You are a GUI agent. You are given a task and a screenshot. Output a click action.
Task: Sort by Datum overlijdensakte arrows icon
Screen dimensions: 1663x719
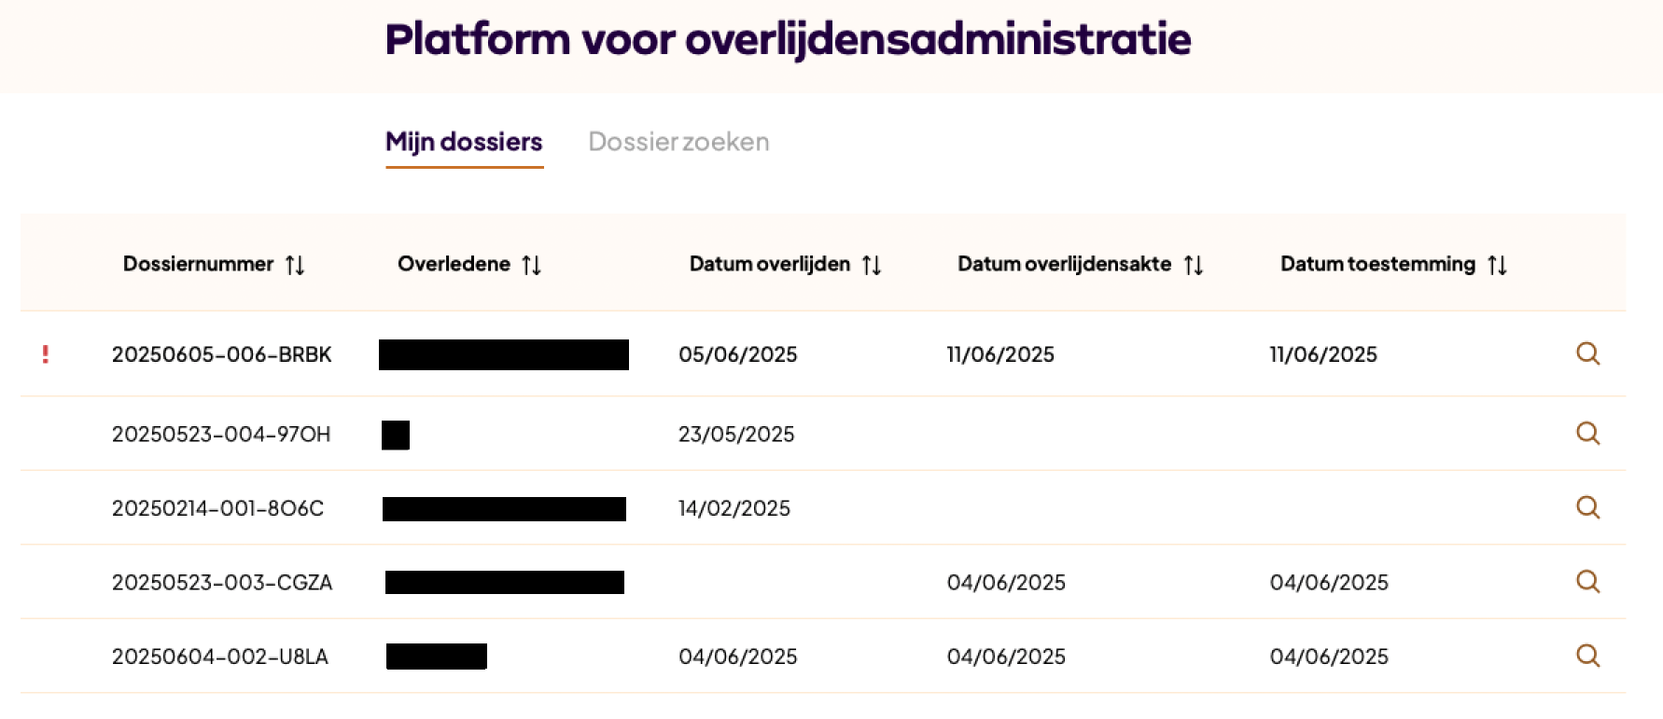point(1194,265)
